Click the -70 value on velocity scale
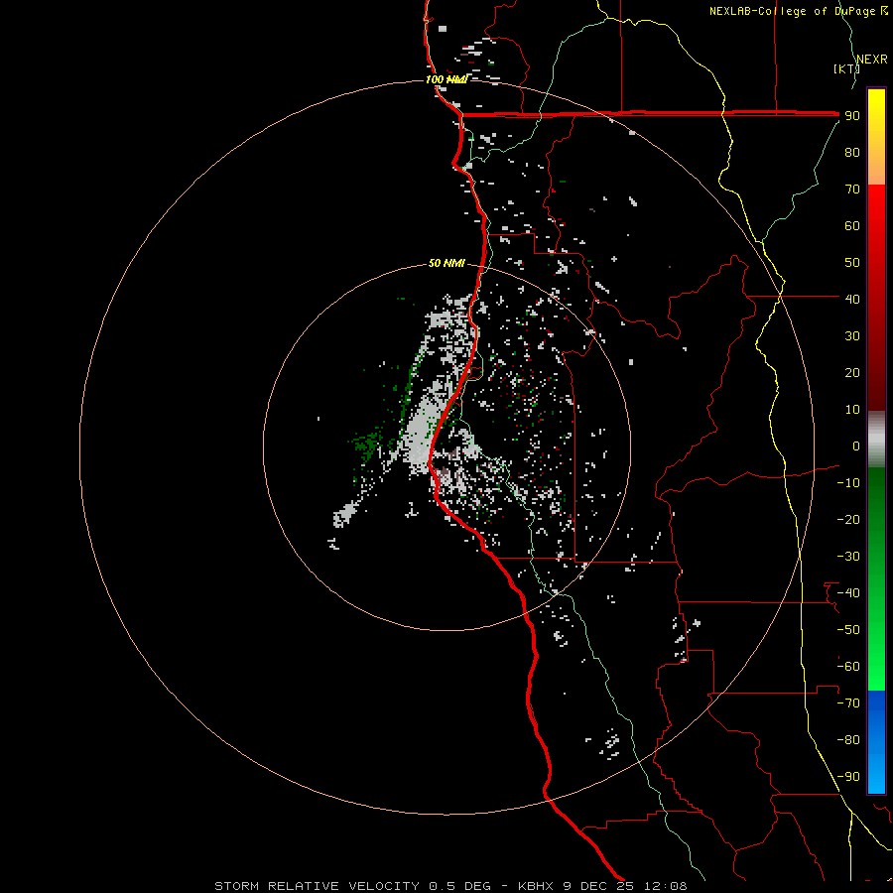 pyautogui.click(x=848, y=702)
